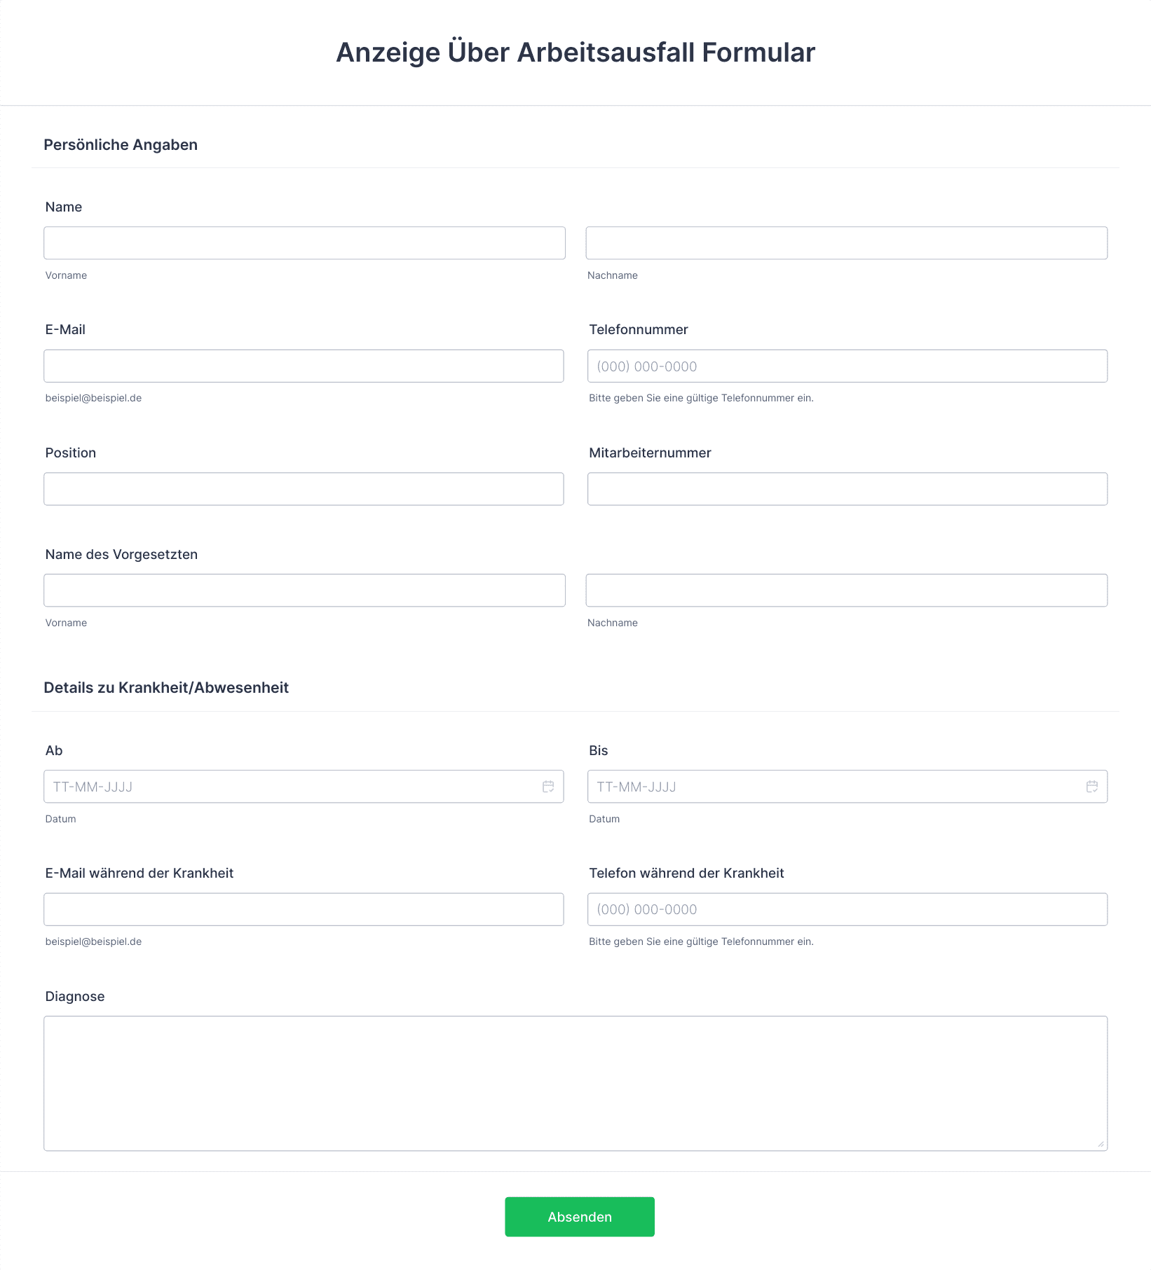1151x1270 pixels.
Task: Focus the Vorname field under Name
Action: (x=304, y=243)
